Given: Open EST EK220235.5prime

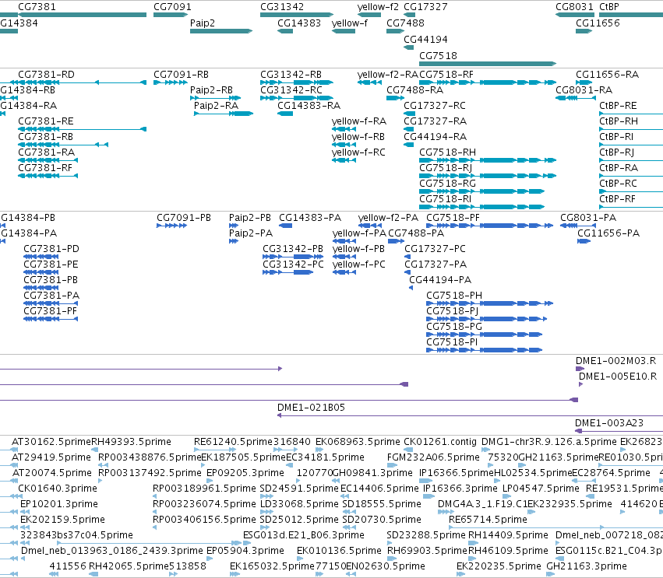Looking at the screenshot, I should click(x=461, y=574).
